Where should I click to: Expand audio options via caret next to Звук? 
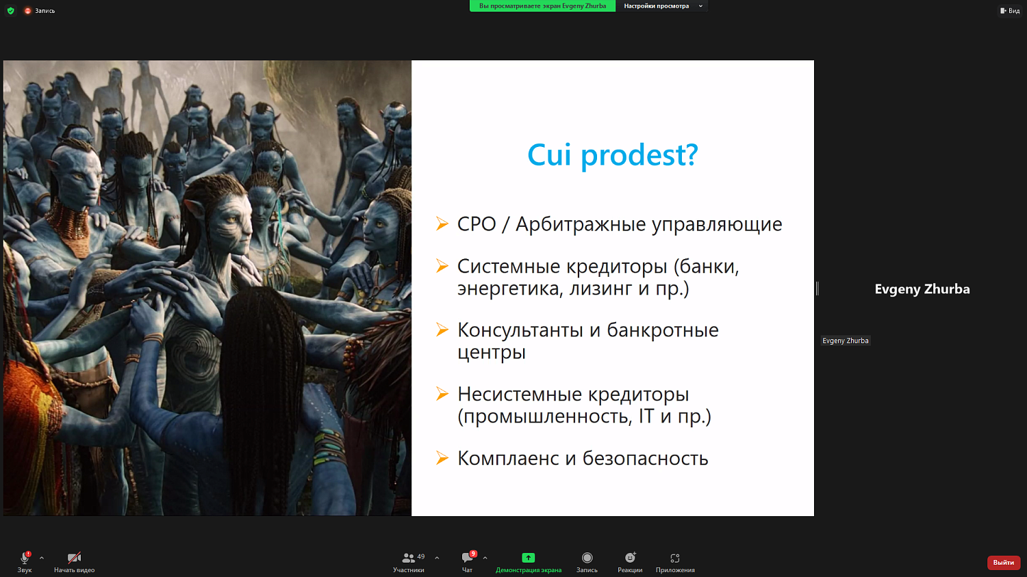[x=41, y=556]
